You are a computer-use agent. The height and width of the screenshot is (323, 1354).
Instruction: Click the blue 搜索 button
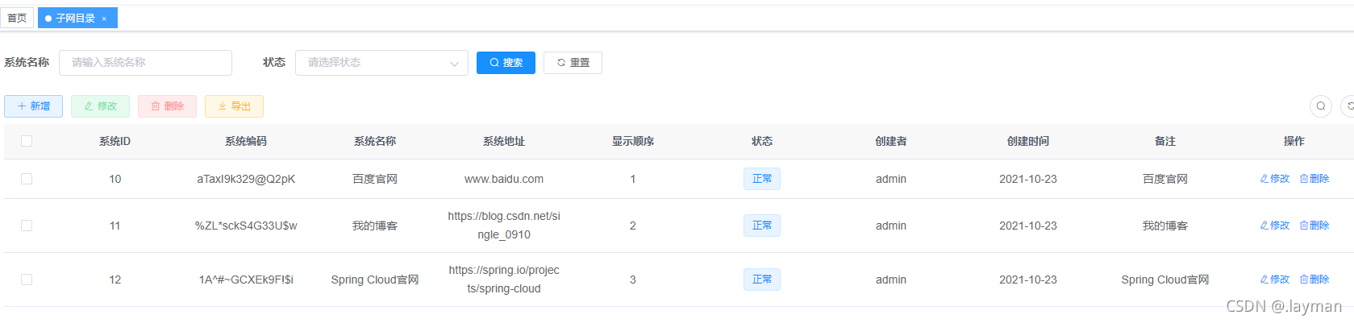506,63
